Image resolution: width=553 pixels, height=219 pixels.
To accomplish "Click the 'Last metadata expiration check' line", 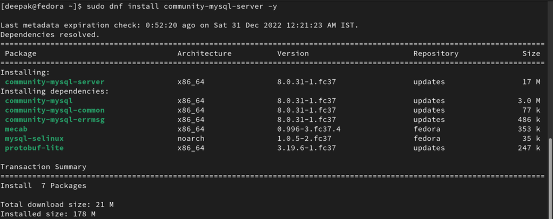I will tap(179, 25).
